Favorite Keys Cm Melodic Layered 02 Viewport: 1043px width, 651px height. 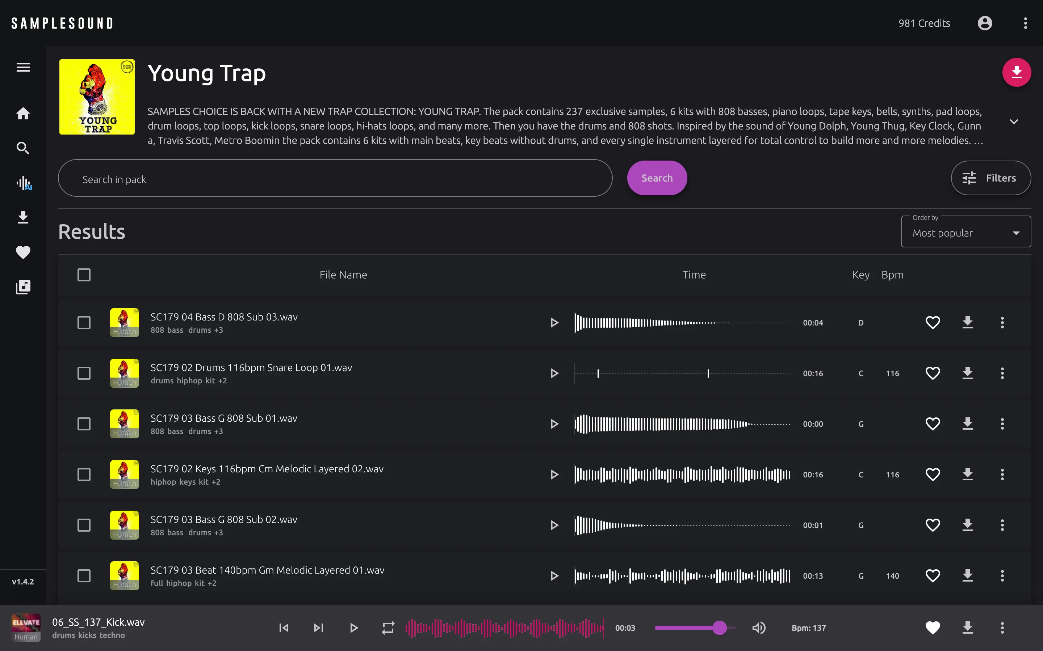[x=933, y=475]
